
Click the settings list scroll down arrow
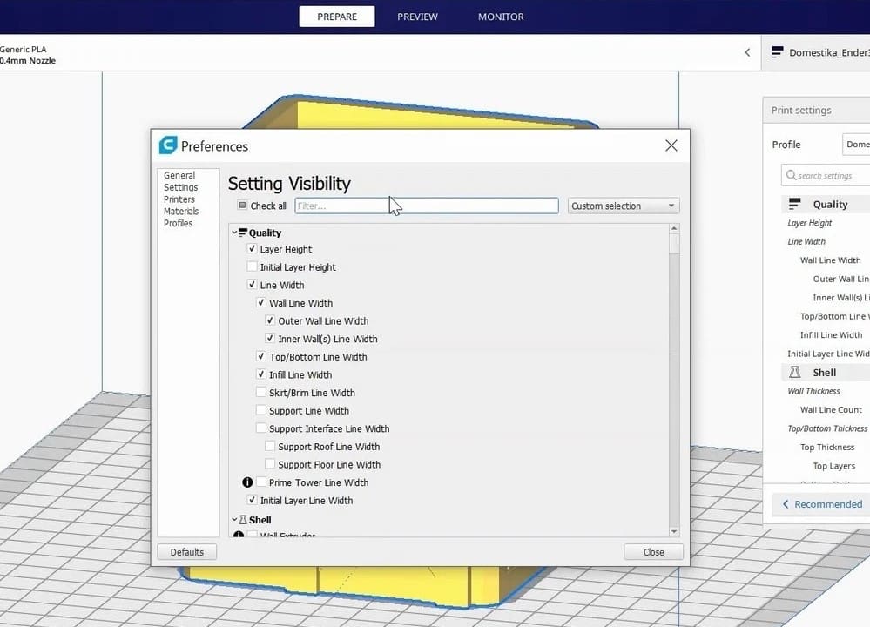click(x=674, y=531)
